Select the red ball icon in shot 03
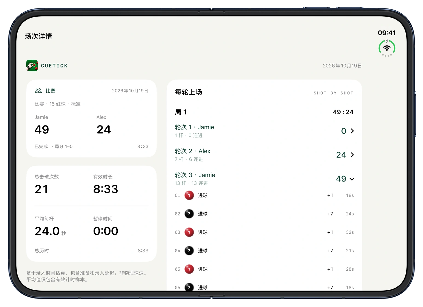This screenshot has height=307, width=423. coord(189,232)
